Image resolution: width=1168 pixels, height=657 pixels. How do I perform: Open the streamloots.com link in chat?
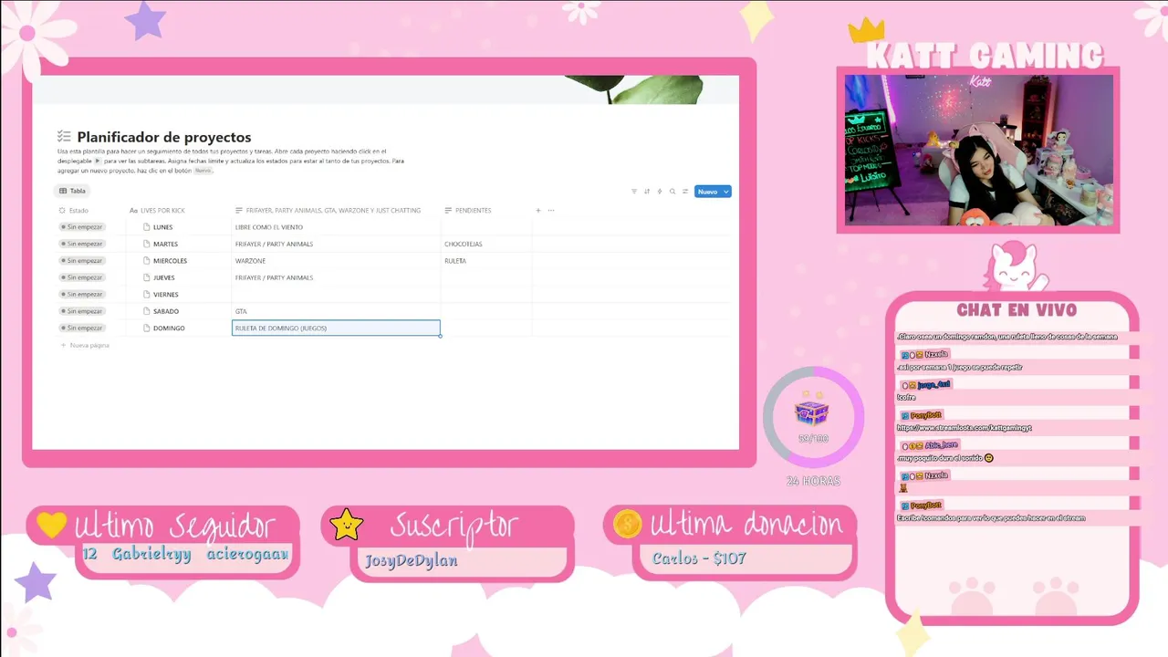(x=964, y=427)
